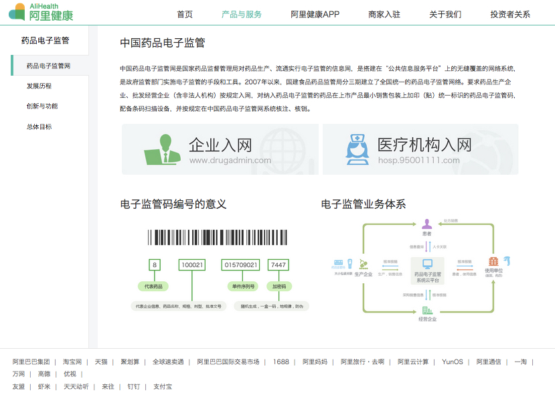Select 总体目标 in sidebar

click(x=39, y=127)
